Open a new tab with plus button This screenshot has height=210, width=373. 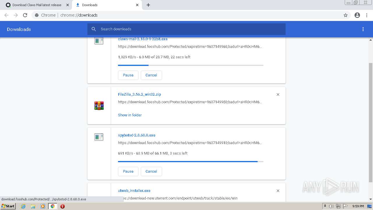(x=148, y=5)
